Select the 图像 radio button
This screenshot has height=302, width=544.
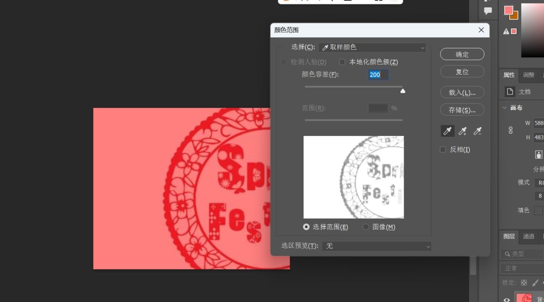coord(365,227)
